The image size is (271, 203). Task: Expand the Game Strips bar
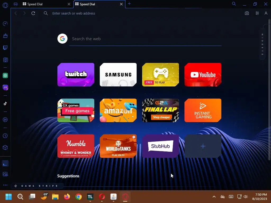pyautogui.click(x=37, y=186)
